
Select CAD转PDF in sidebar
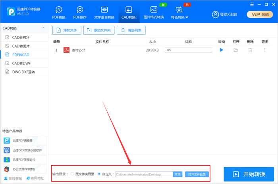point(24,37)
